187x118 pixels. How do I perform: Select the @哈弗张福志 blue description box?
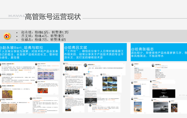pyautogui.click(x=159, y=52)
